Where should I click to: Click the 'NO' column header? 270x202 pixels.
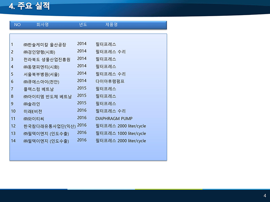18,25
